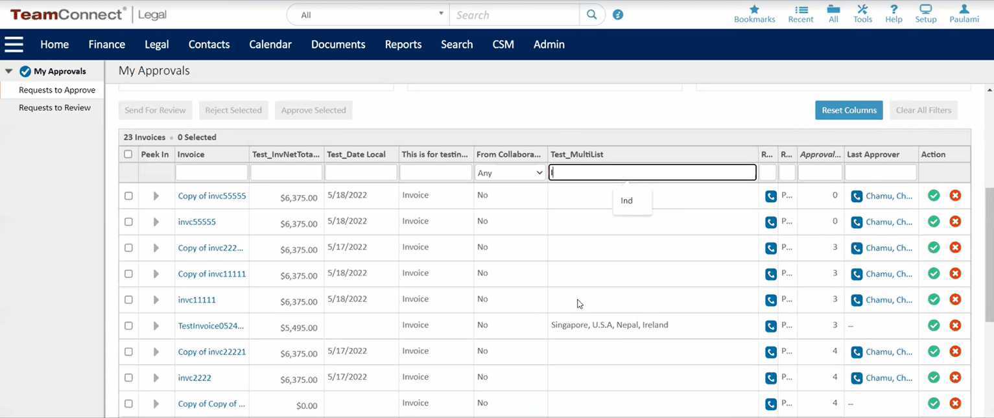Image resolution: width=994 pixels, height=418 pixels.
Task: Check the TestInvoice0524 row checkbox
Action: point(128,325)
